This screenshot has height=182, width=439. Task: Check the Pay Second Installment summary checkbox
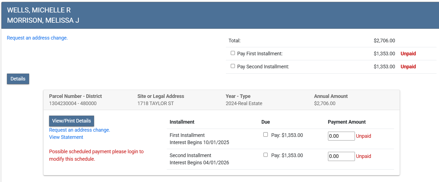[233, 66]
